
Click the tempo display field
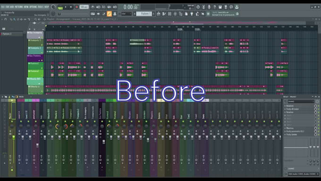pos(84,7)
